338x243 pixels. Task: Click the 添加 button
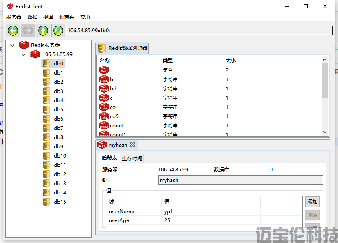click(x=312, y=202)
